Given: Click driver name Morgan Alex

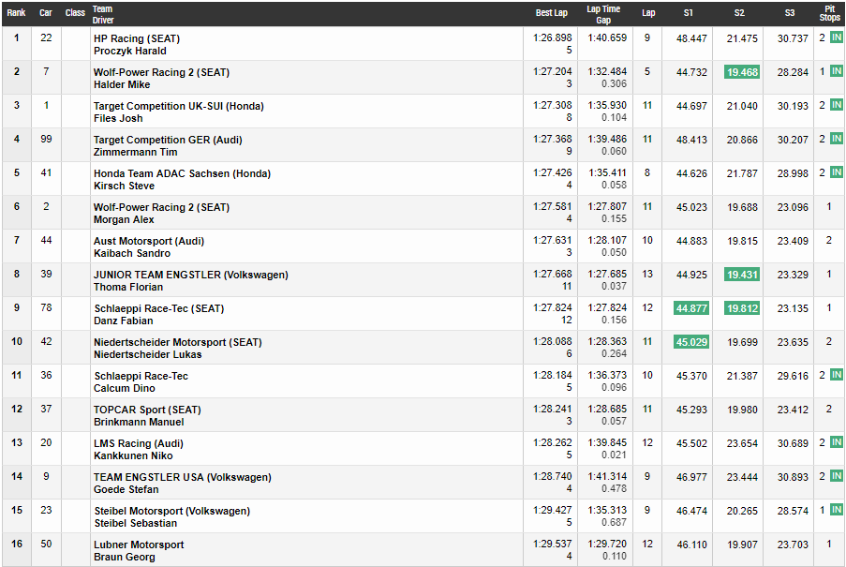Looking at the screenshot, I should pyautogui.click(x=124, y=219).
